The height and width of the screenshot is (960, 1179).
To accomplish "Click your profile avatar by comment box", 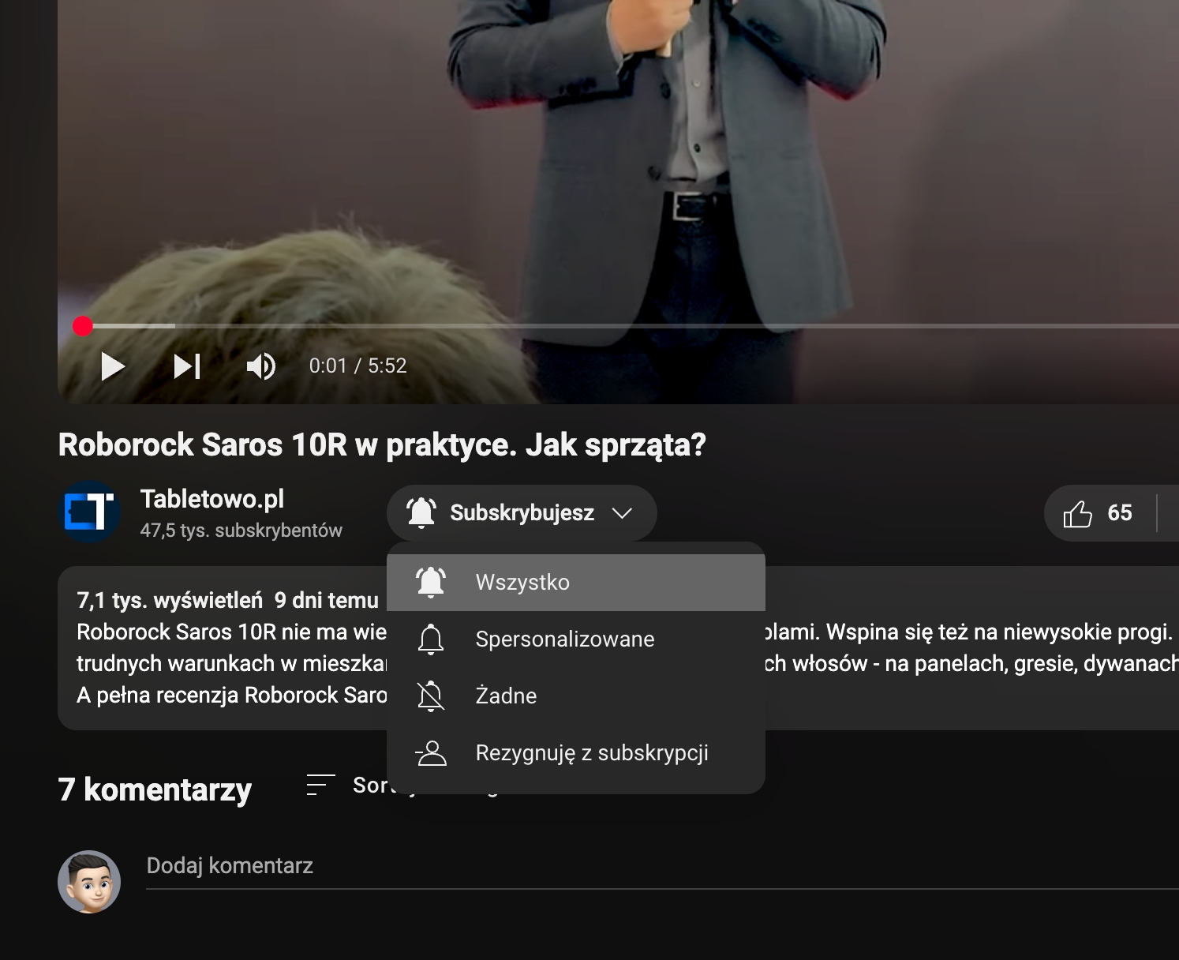I will (89, 882).
